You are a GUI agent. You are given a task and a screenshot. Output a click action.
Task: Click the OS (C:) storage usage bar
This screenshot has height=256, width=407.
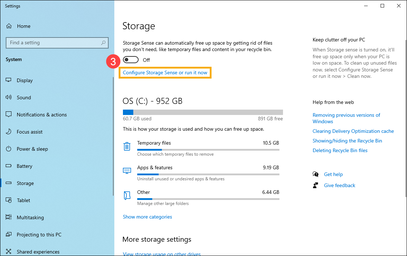point(203,112)
